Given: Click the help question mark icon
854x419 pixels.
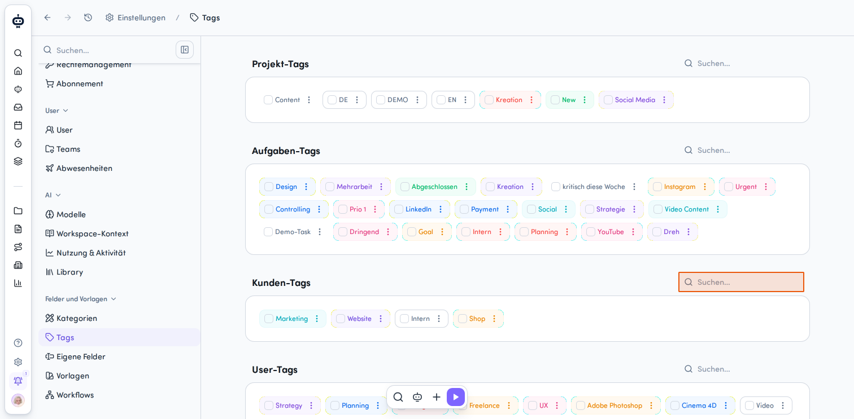Looking at the screenshot, I should coord(18,343).
